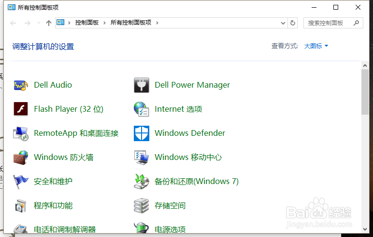Open the 安全和维护 blue flag icon

tap(21, 182)
